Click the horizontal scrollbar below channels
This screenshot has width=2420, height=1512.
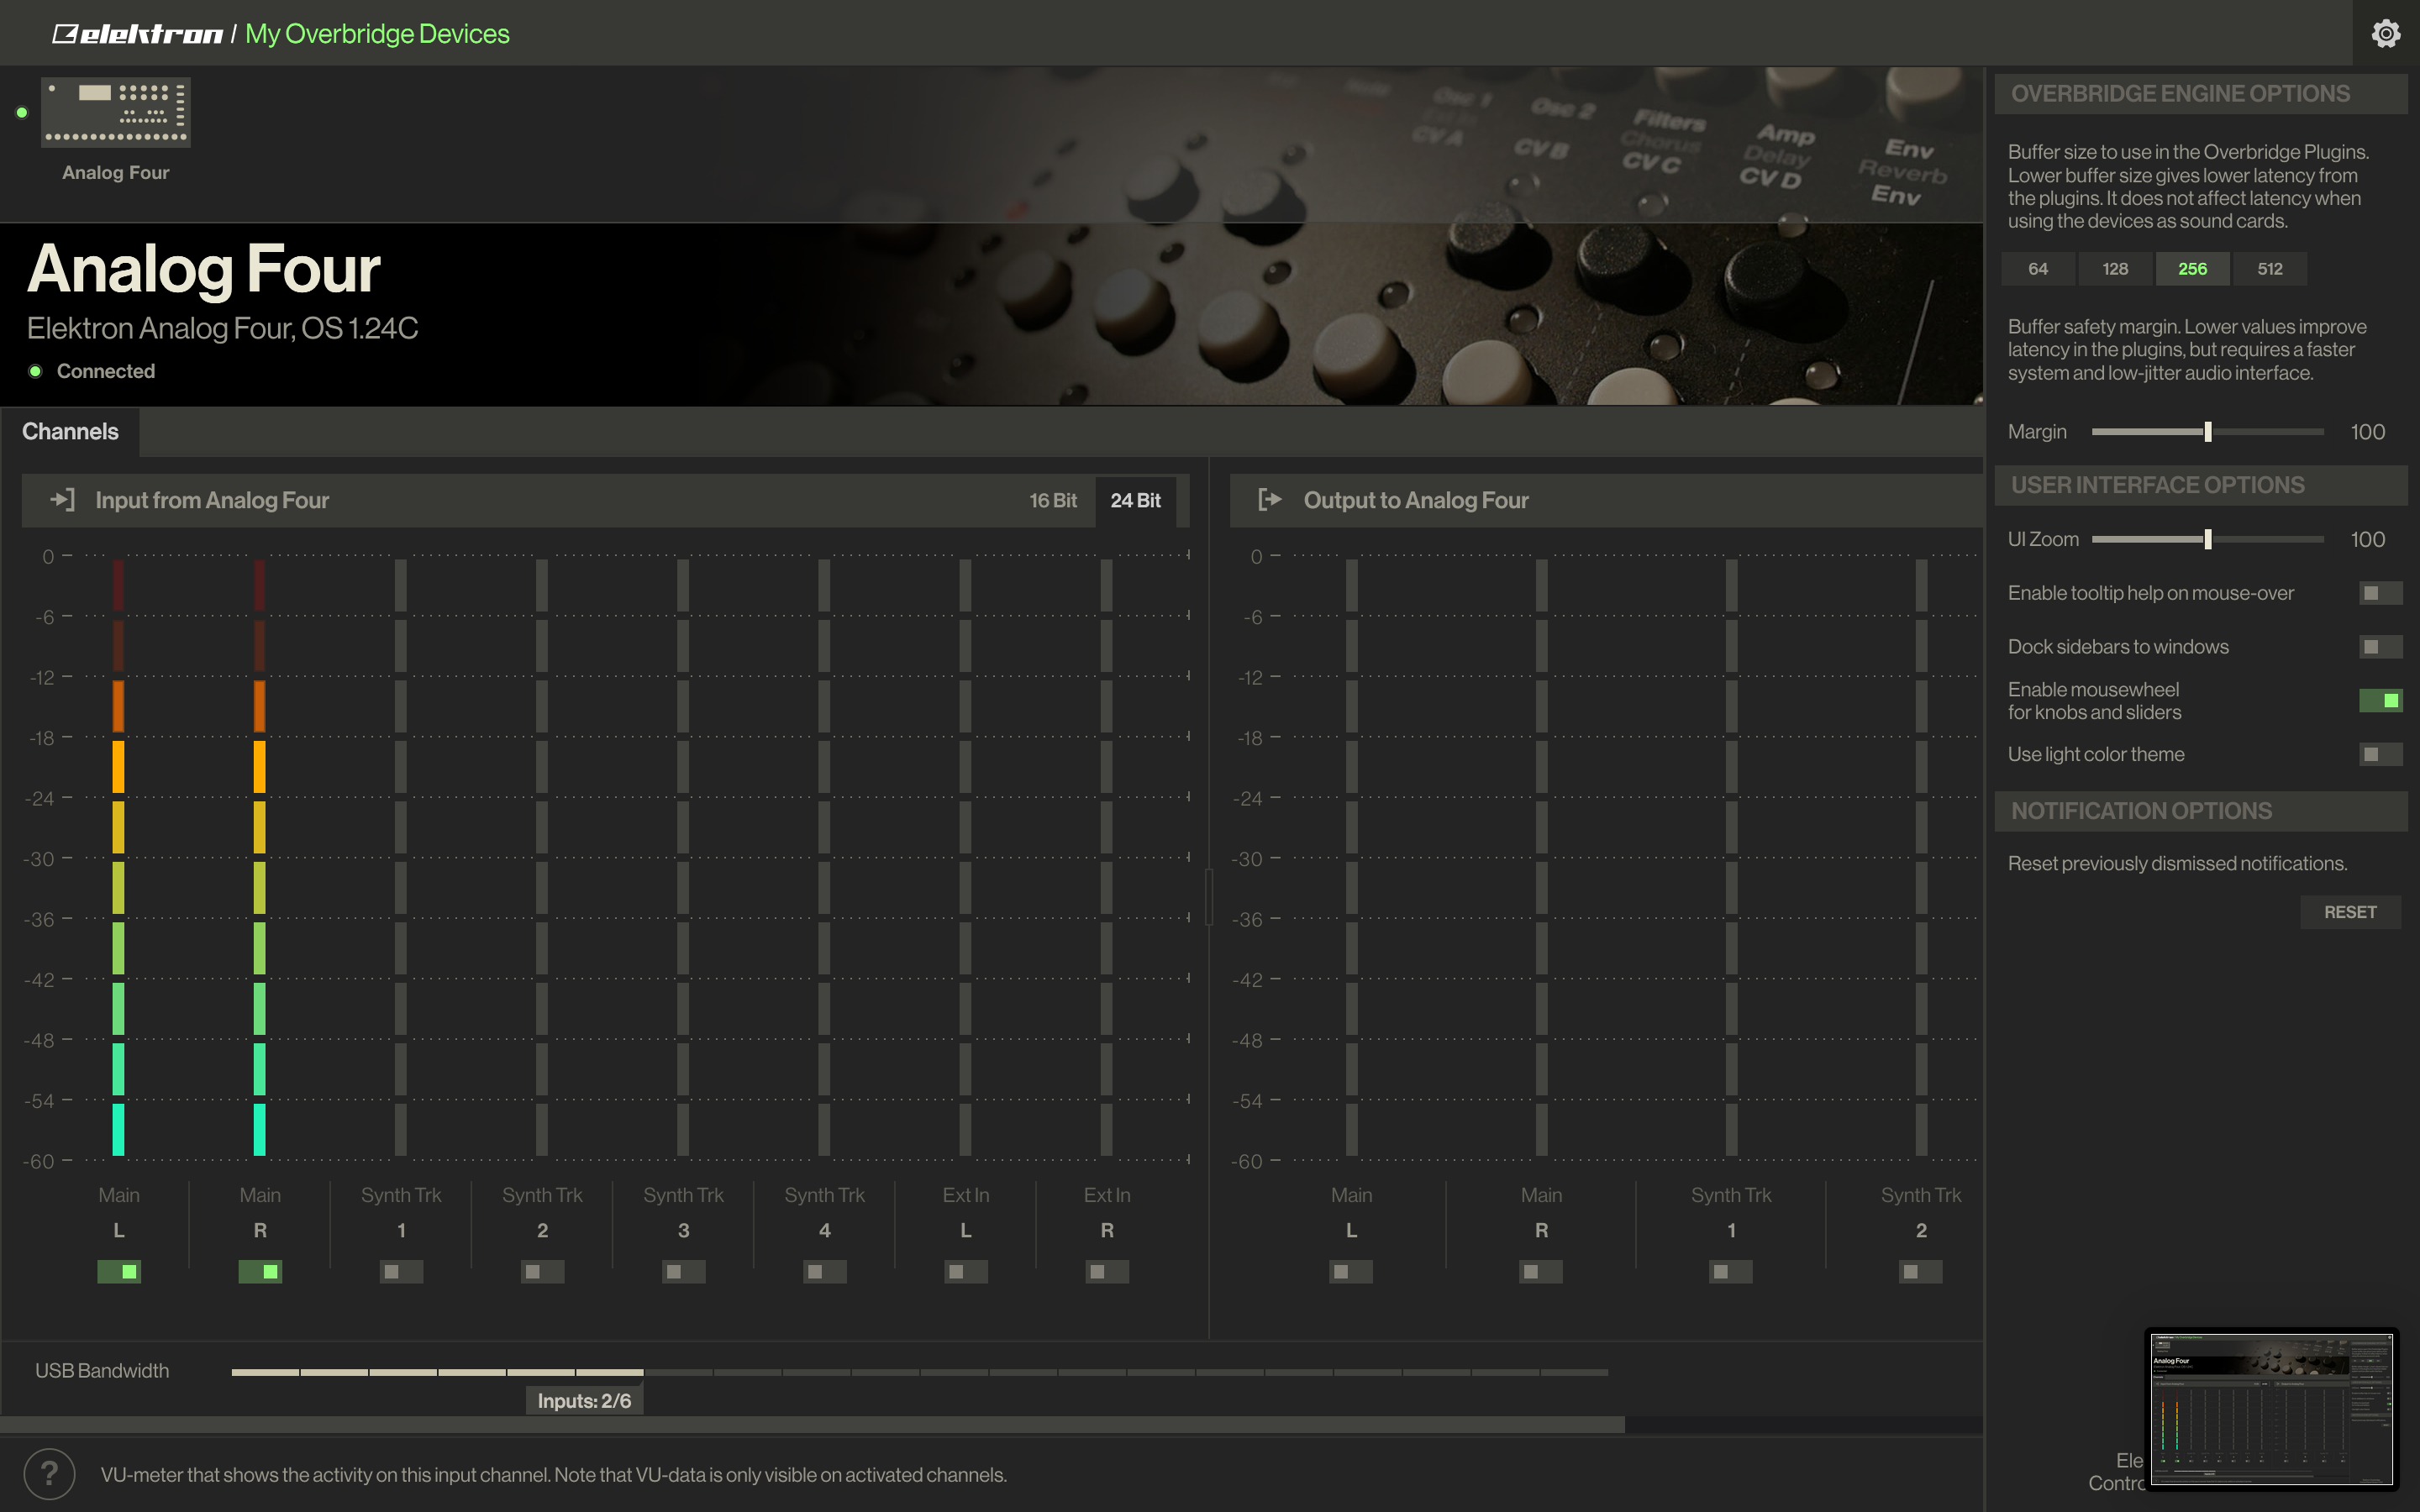[x=812, y=1424]
